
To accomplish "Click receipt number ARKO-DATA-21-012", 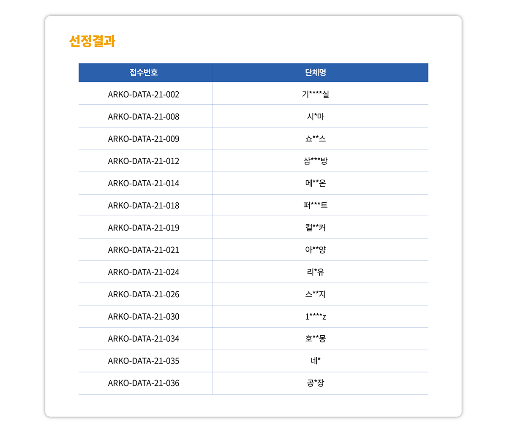I will click(x=144, y=161).
